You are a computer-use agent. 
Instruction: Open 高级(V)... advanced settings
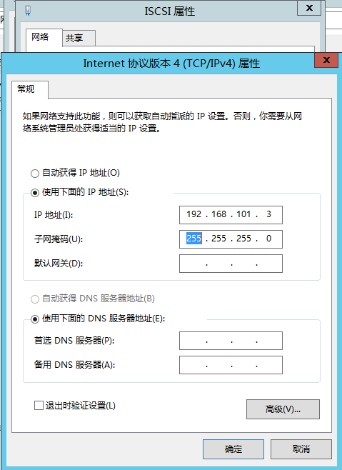283,409
